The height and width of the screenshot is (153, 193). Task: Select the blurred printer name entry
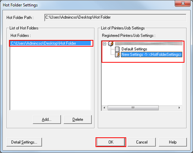tap(149, 44)
